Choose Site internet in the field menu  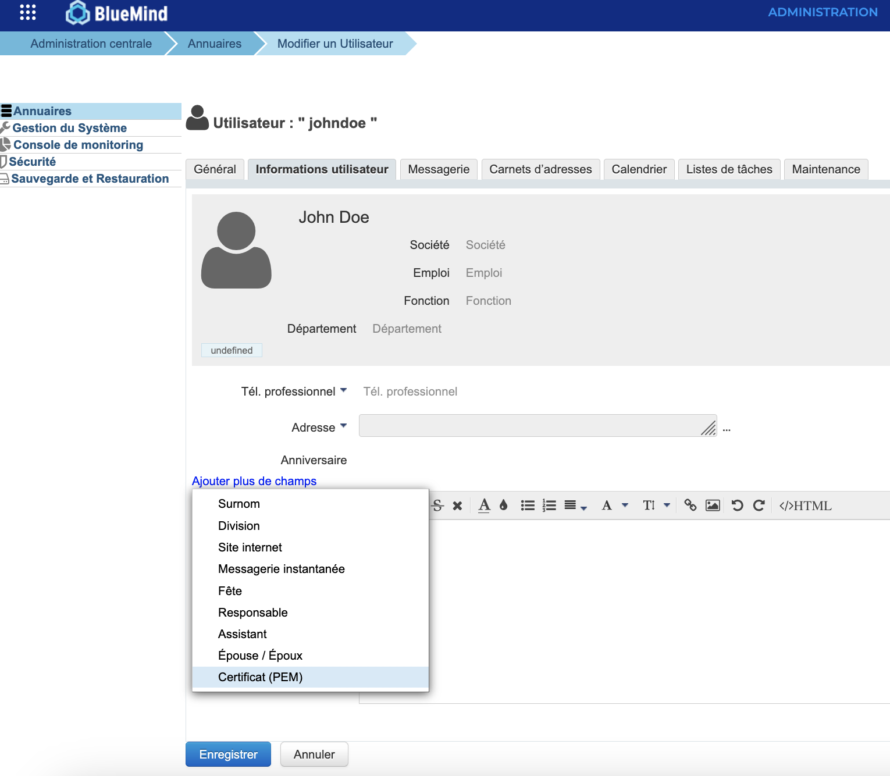250,547
